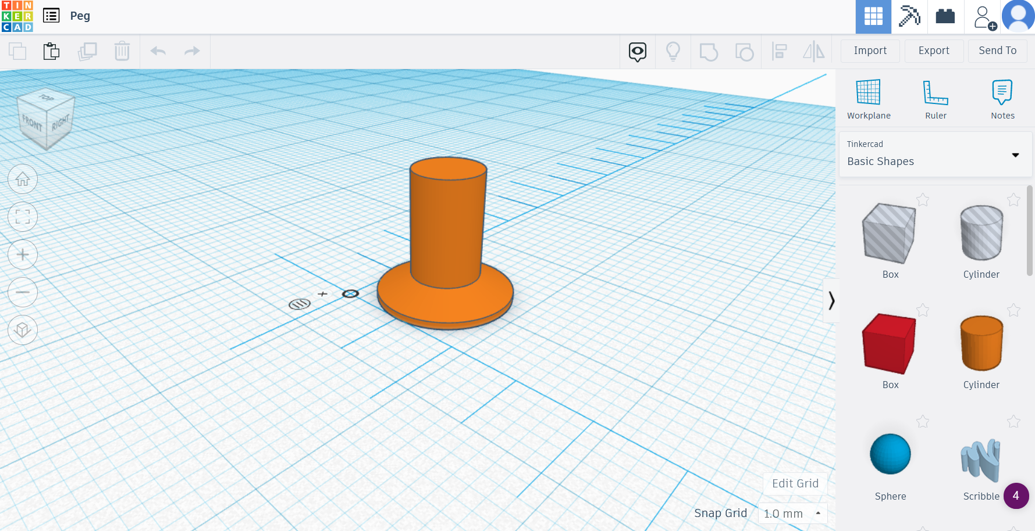1035x531 pixels.
Task: Click the Group shapes icon
Action: [709, 52]
